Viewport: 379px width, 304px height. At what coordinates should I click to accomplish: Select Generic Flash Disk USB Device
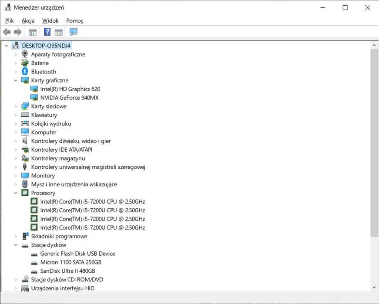(x=77, y=254)
